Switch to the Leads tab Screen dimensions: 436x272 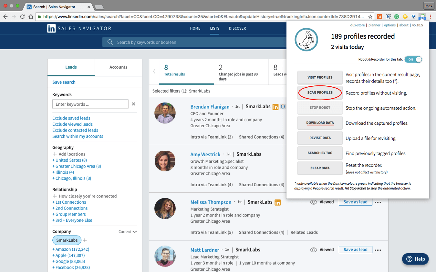click(x=71, y=67)
